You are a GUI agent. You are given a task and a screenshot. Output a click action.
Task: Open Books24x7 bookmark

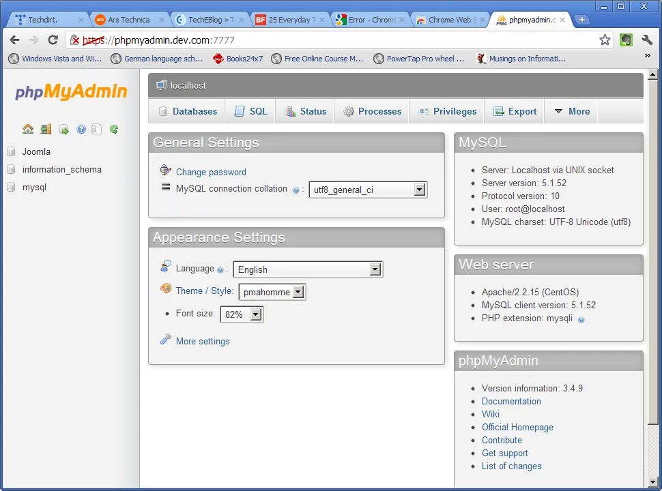coord(238,59)
